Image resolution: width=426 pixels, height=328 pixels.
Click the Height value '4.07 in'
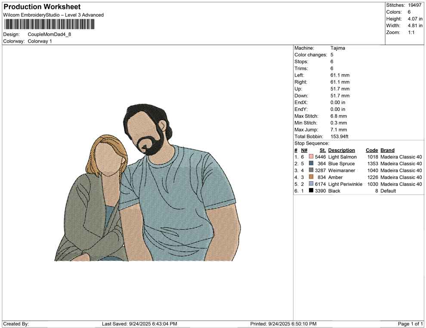coord(415,19)
